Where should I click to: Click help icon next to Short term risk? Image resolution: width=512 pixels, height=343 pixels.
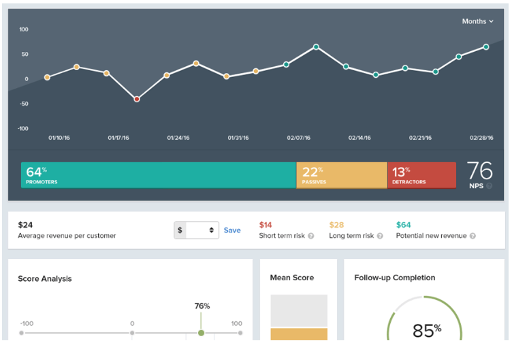pyautogui.click(x=311, y=236)
